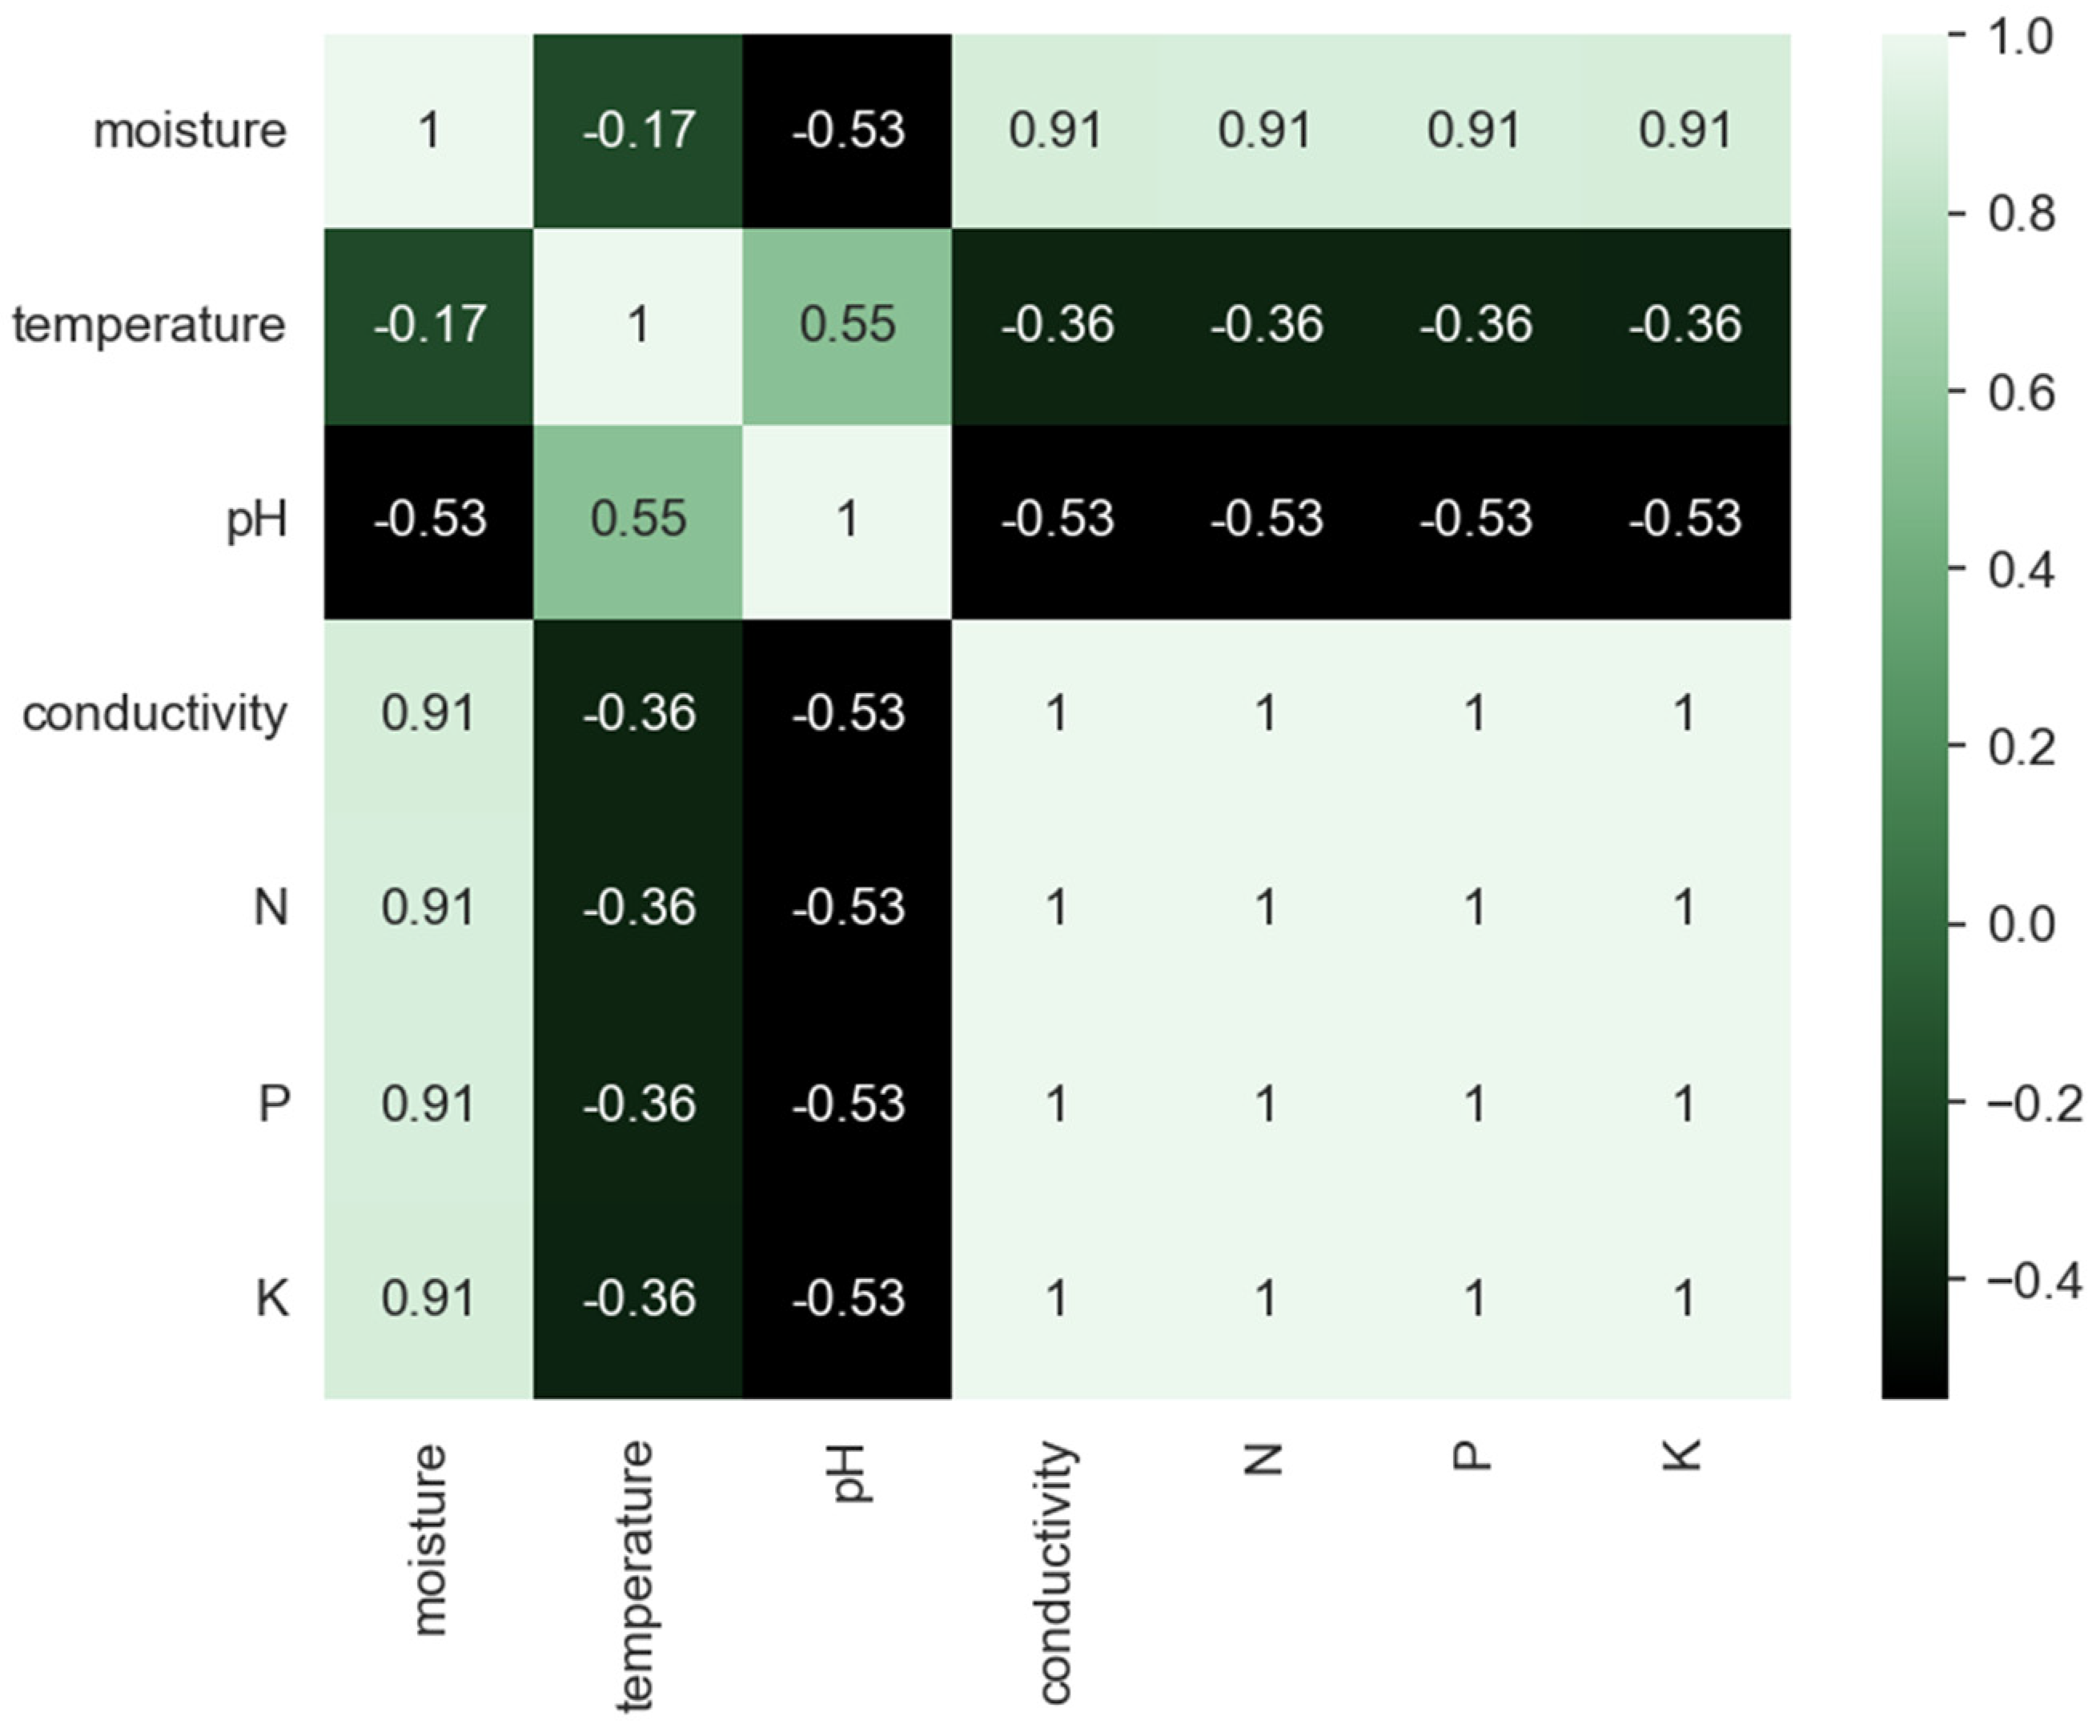Click the pH-pH diagonal cell showing 1
Screen dimensions: 2100x1736
[847, 519]
